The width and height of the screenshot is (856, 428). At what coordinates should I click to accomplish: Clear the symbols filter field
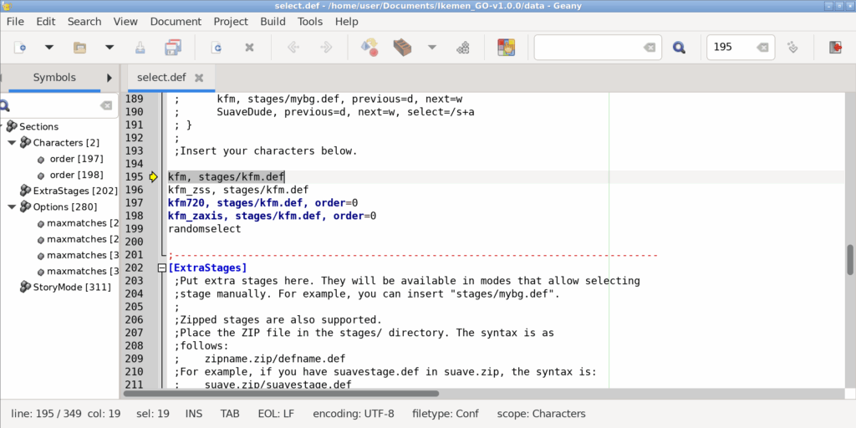pos(106,105)
